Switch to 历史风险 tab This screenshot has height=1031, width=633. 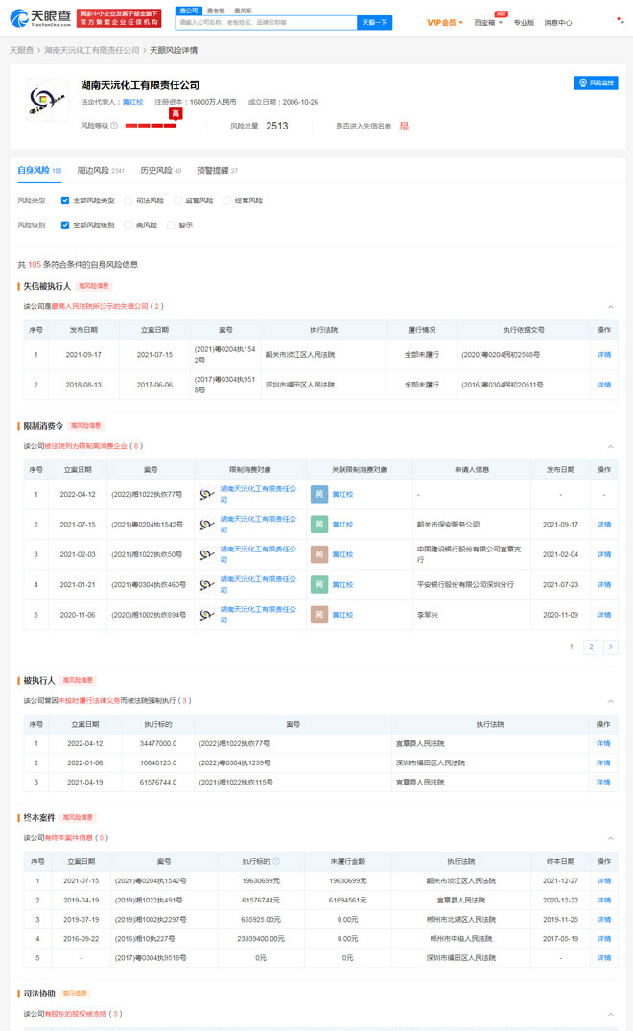161,171
